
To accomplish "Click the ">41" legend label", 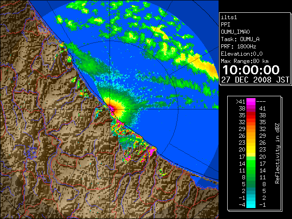I will point(240,102).
